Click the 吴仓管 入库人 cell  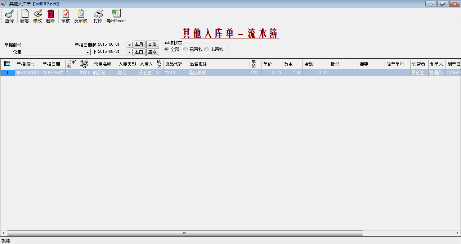pos(147,73)
